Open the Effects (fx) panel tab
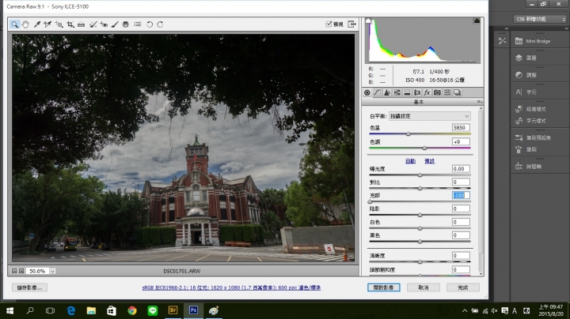 pyautogui.click(x=427, y=93)
